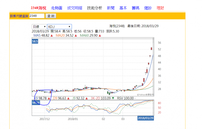Click the MA5 48.82 legend label
The image size is (202, 129).
click(x=41, y=35)
